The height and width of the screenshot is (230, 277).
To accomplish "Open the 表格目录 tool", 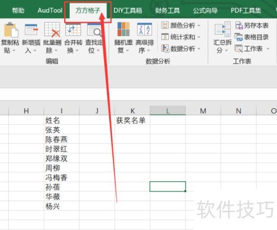I will [x=252, y=37].
